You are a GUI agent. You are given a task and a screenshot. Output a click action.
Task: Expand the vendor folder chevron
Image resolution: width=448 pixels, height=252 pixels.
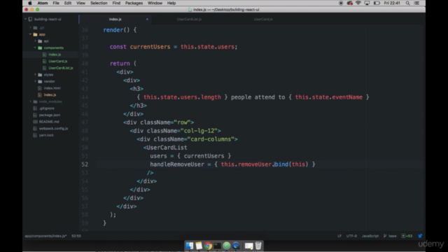[x=35, y=81]
